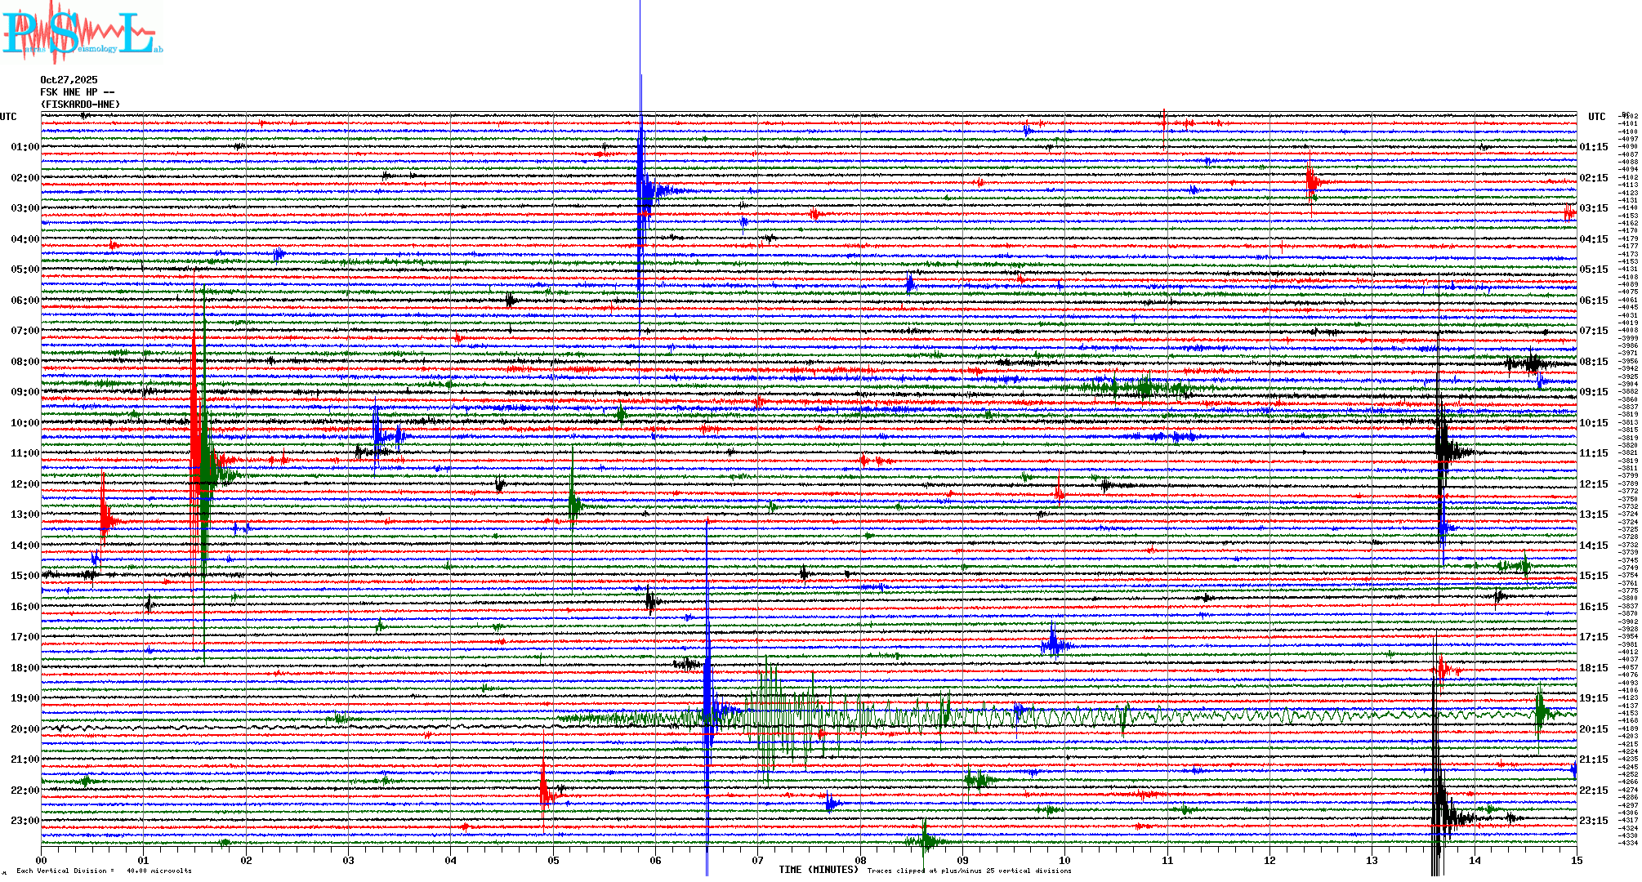Click the PSL seismology lab logo
This screenshot has height=882, width=1642.
point(82,33)
